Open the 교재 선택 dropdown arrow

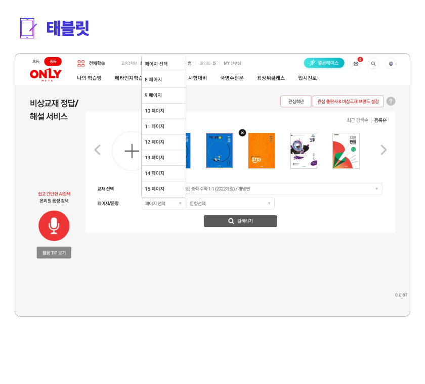pyautogui.click(x=377, y=188)
